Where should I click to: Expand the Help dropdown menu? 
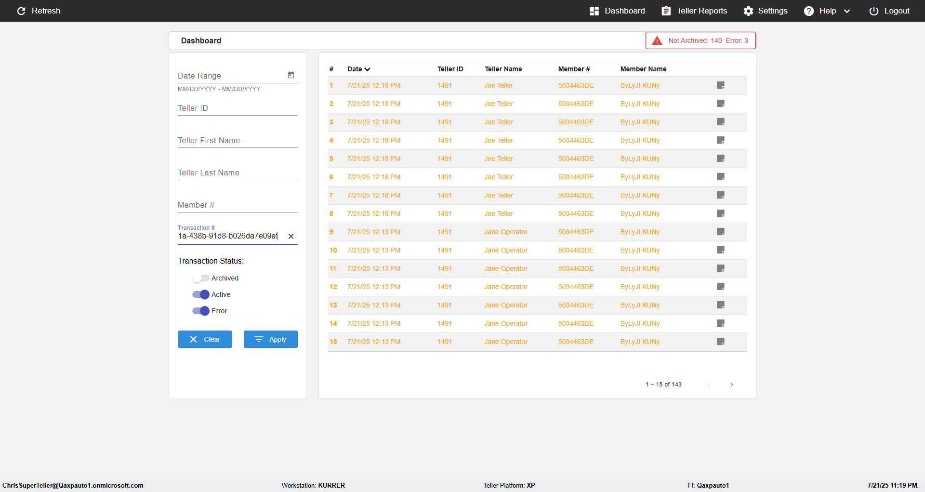[846, 11]
